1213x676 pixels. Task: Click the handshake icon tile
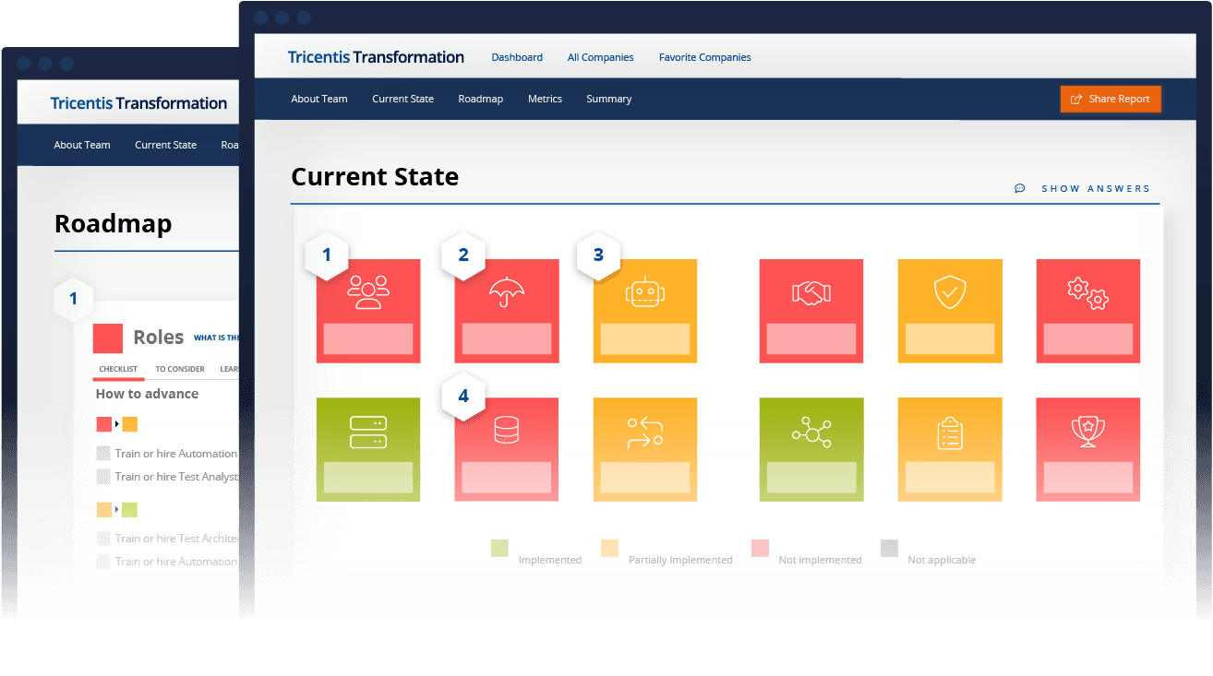[811, 311]
